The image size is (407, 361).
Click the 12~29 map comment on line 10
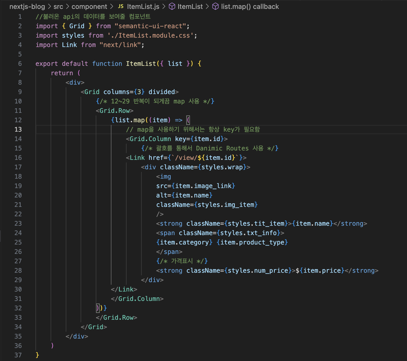point(155,101)
